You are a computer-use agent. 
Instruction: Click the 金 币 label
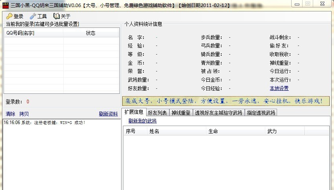pos(136,63)
